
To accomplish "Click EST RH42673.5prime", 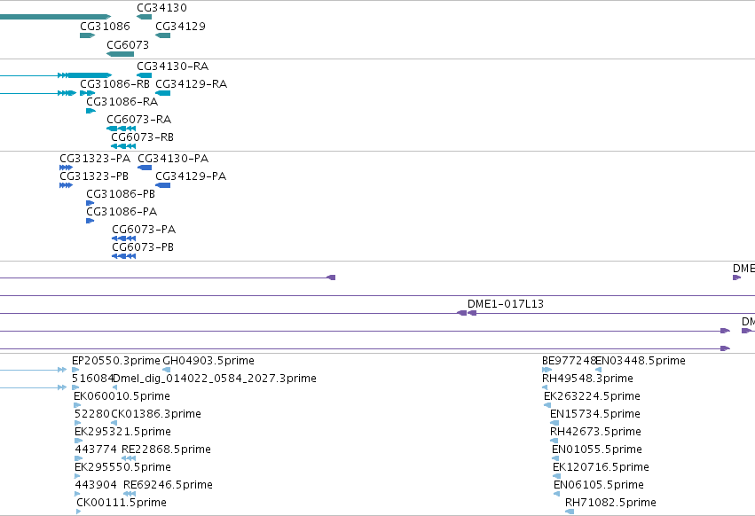I will 554,441.
